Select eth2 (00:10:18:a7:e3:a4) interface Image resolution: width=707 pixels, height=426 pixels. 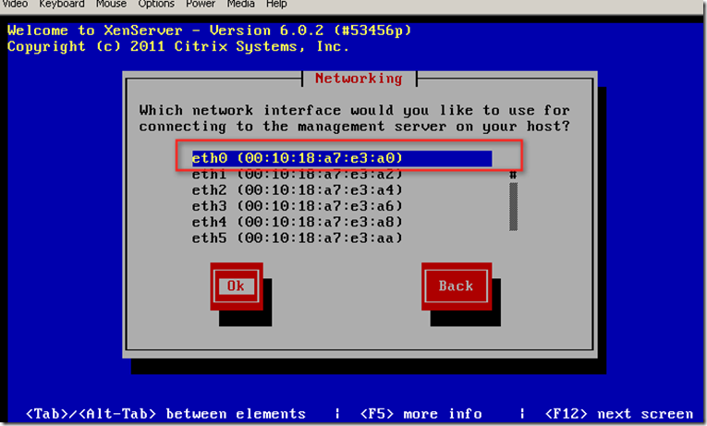point(298,190)
